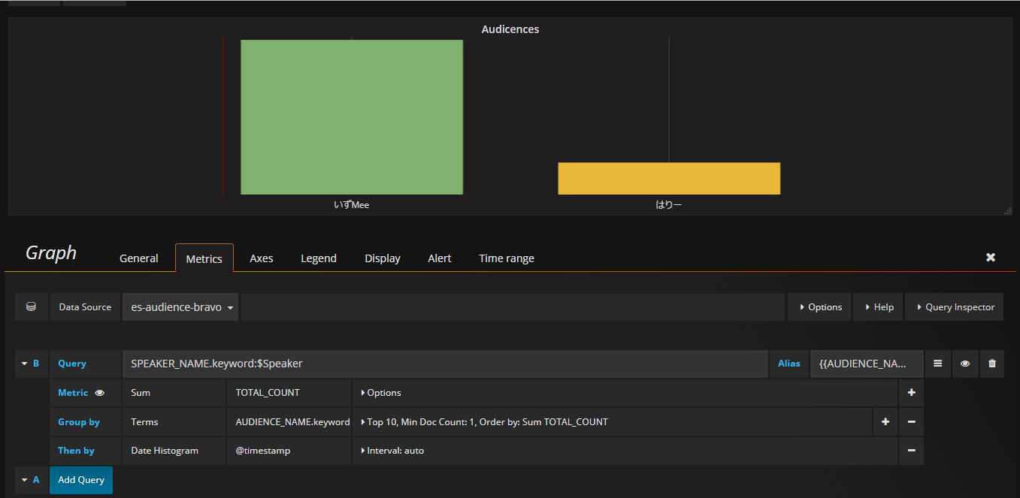Viewport: 1020px width, 498px height.
Task: Remove the Terms group-by with the minus icon
Action: click(911, 422)
